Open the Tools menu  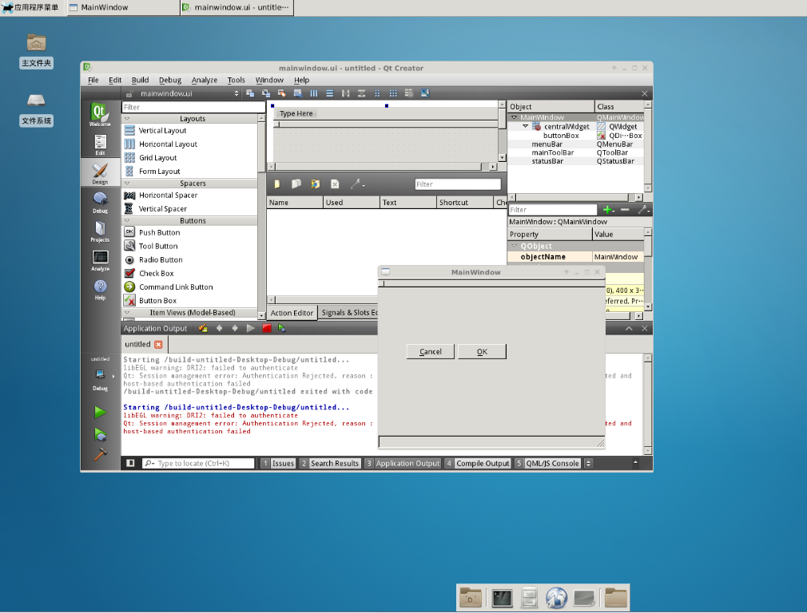237,80
